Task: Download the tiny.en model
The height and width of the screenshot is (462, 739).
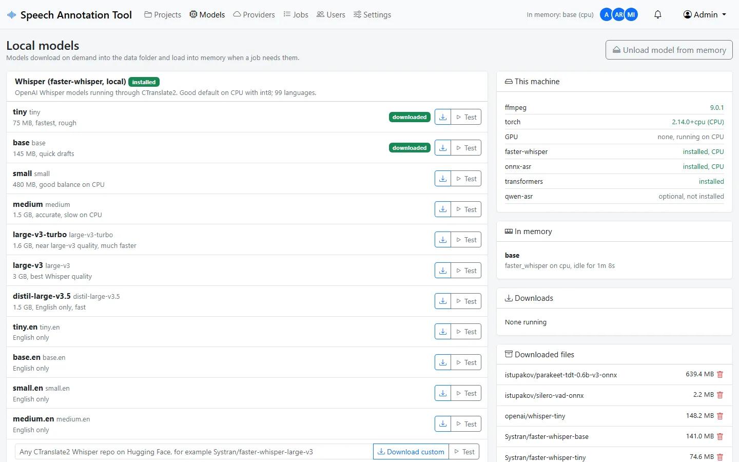Action: [x=443, y=332]
